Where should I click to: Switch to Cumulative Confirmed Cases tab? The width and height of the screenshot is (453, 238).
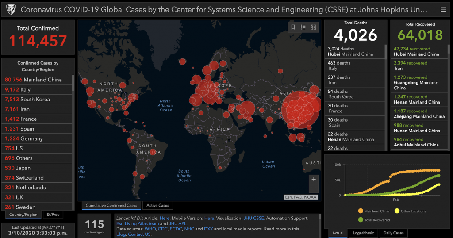[111, 205]
